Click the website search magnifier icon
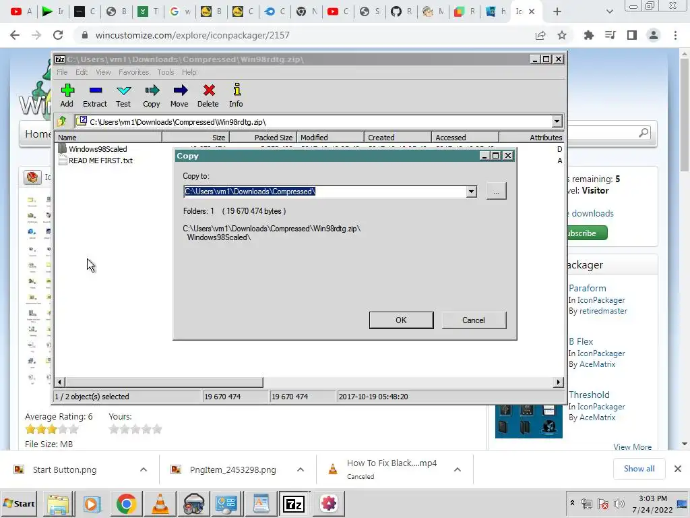Screen dimensions: 690x518 click(644, 133)
